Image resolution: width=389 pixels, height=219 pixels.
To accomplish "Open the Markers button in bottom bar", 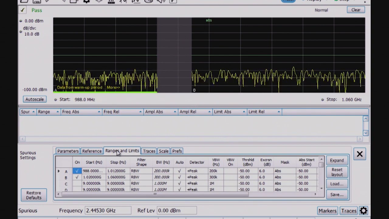I will coord(328,210).
